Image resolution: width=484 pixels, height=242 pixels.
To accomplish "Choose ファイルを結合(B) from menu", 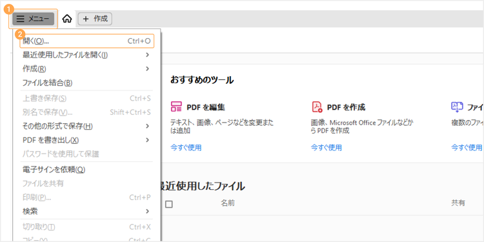I will [x=86, y=83].
